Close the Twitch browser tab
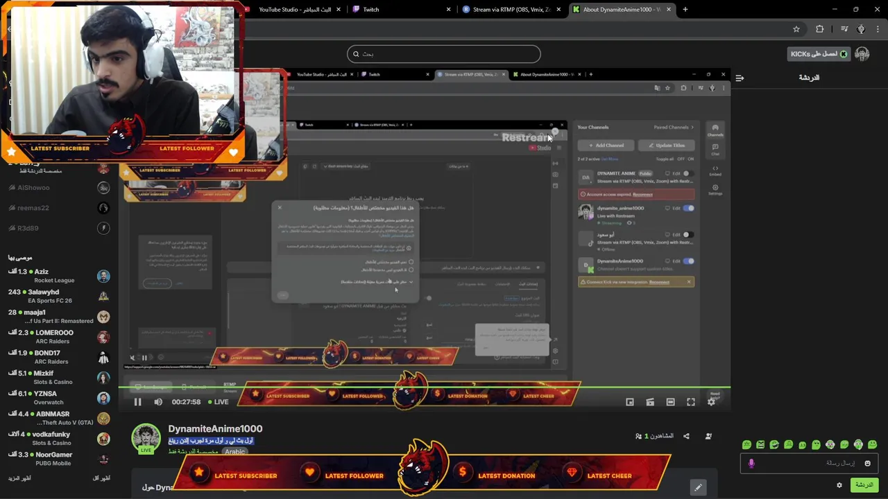The image size is (888, 499). [448, 10]
